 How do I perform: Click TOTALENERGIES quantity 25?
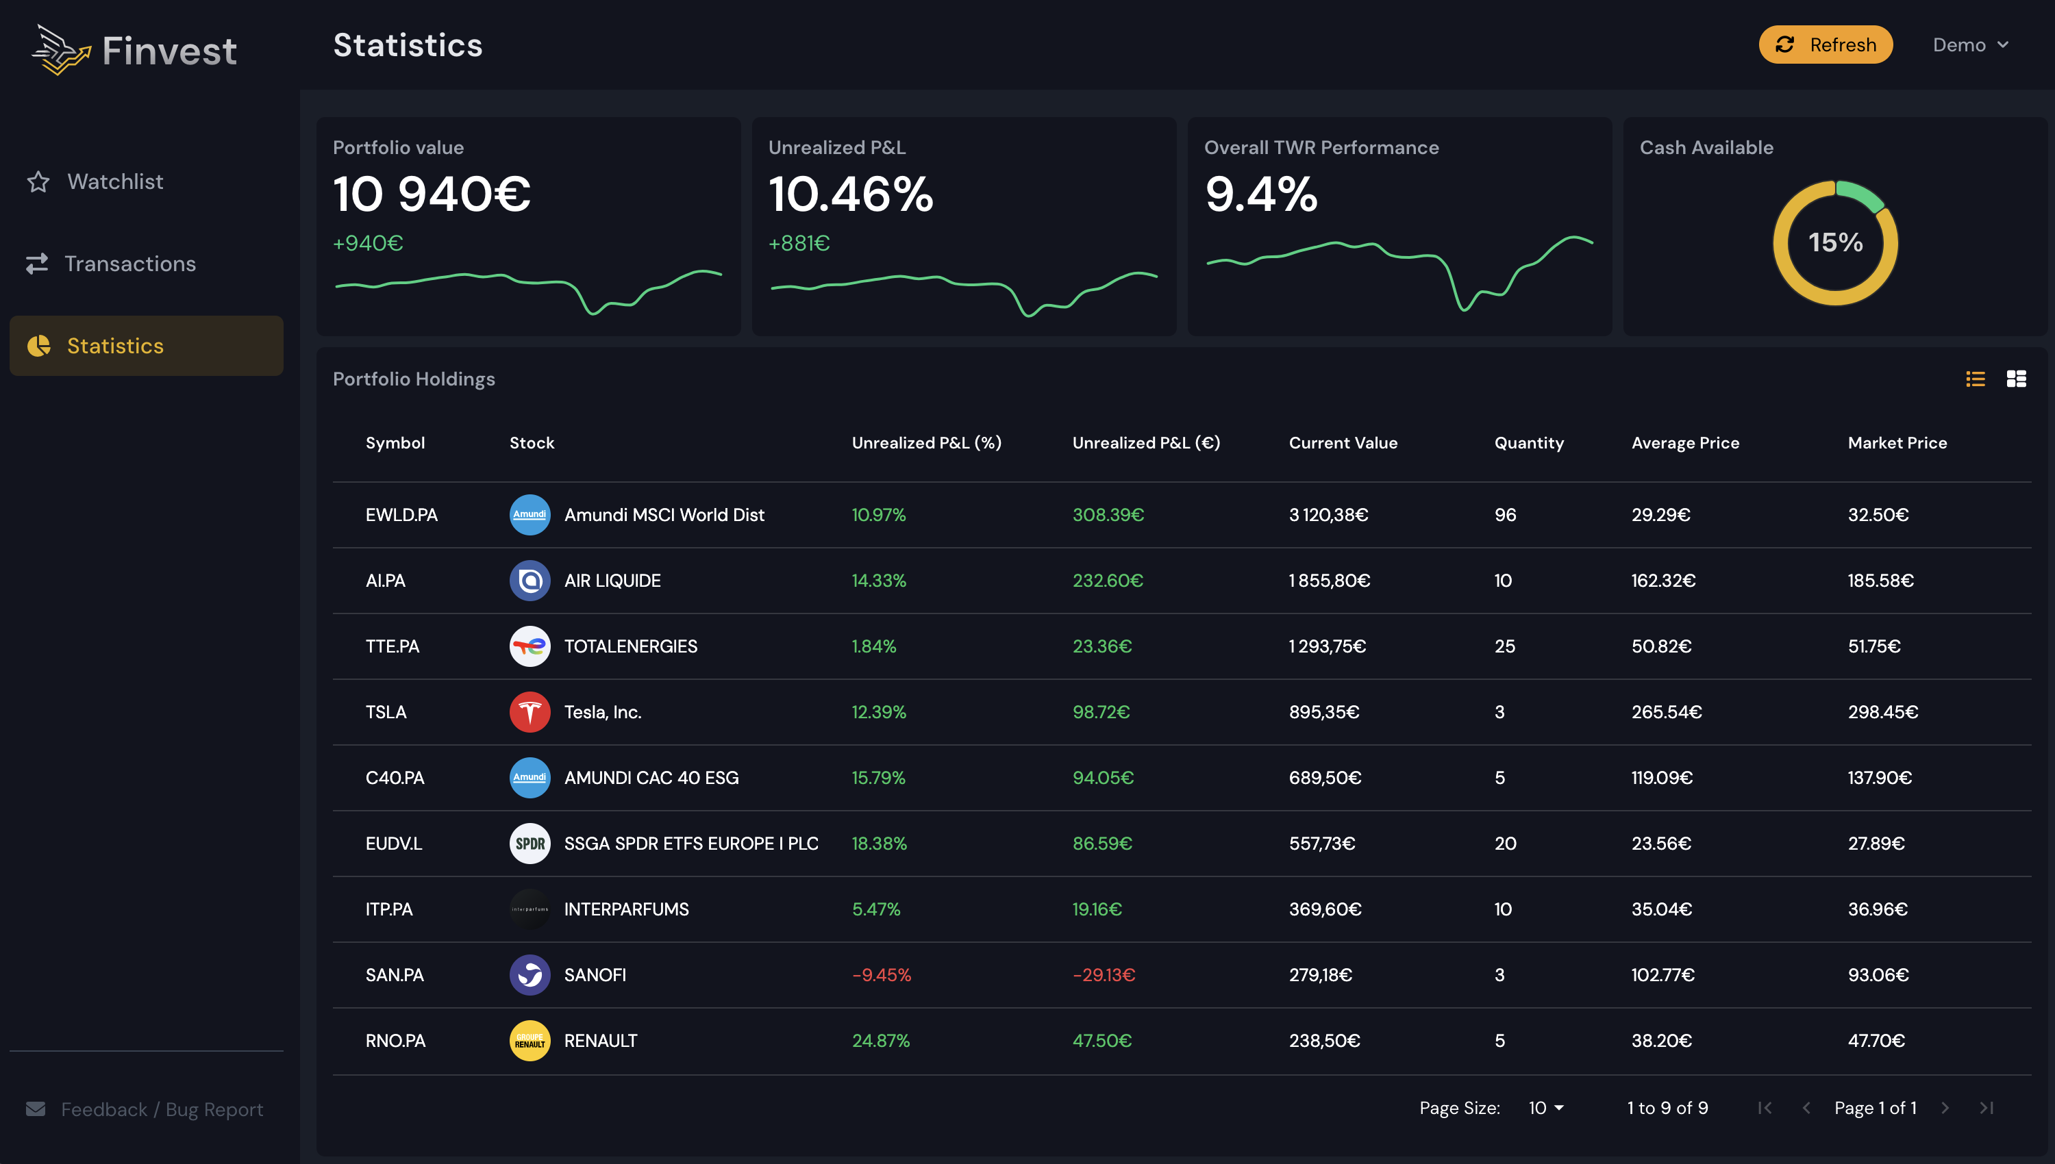click(1505, 646)
